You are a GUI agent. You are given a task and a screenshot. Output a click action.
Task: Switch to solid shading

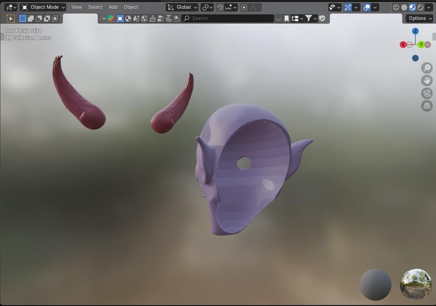pyautogui.click(x=404, y=7)
